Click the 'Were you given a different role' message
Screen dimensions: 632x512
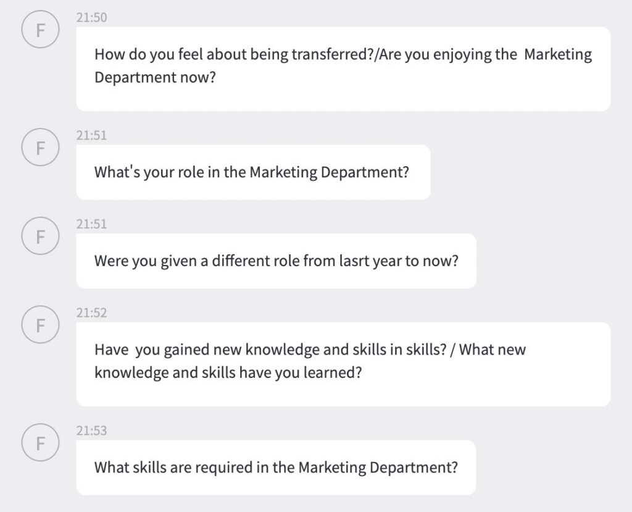tap(276, 261)
